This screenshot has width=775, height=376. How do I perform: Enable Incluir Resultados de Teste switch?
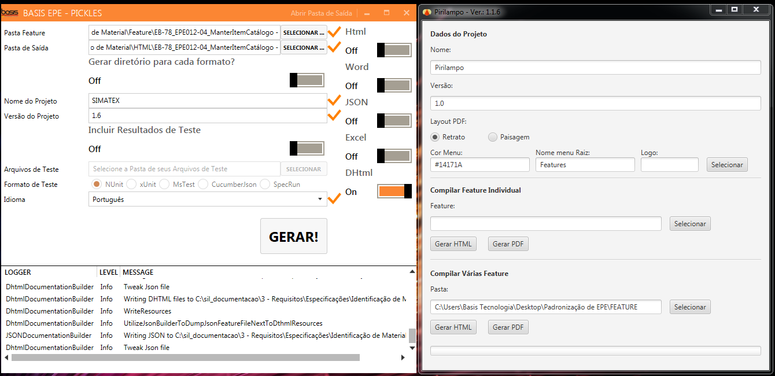click(307, 149)
